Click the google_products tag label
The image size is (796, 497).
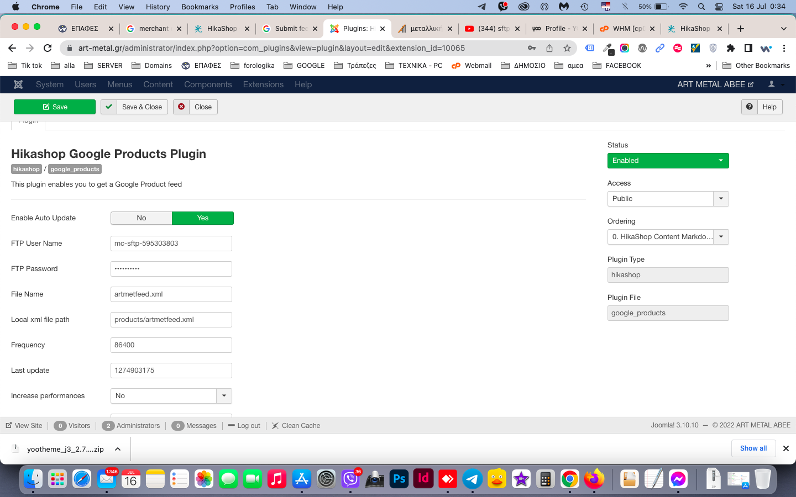(x=75, y=169)
